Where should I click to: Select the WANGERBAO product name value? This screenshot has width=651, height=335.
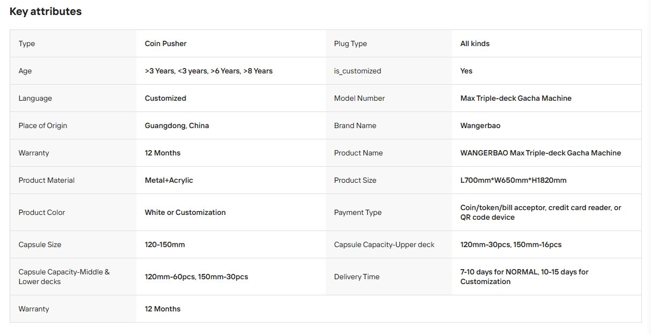[x=540, y=153]
